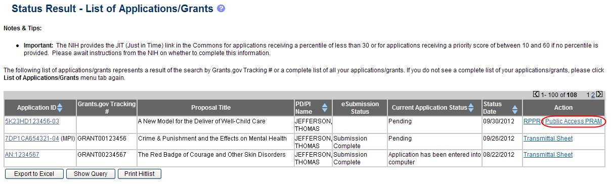
Task: Sort by Current Application Status arrows
Action: tap(471, 108)
